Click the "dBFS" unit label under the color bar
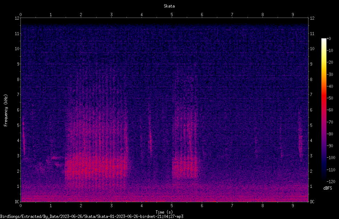 click(328, 188)
